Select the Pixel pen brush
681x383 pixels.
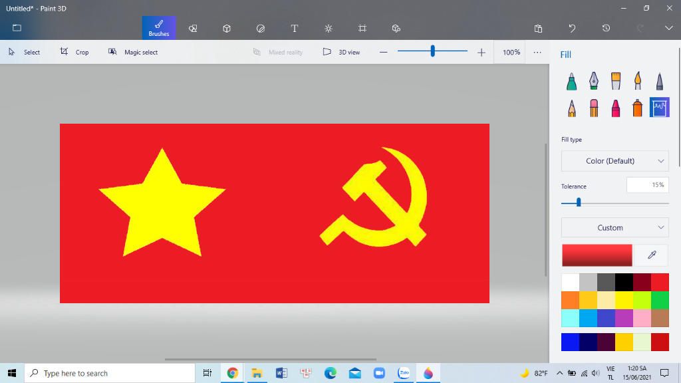(x=660, y=81)
